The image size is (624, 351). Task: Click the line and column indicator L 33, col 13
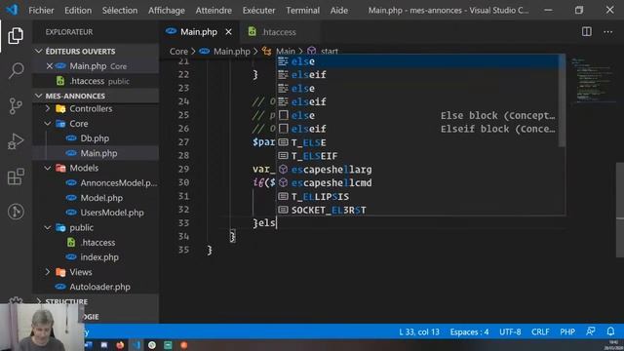(x=419, y=331)
